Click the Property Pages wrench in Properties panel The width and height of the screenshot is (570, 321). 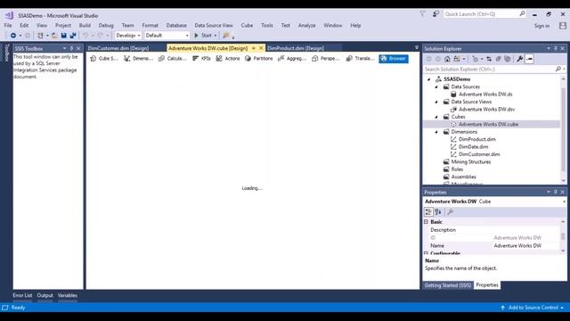point(450,212)
